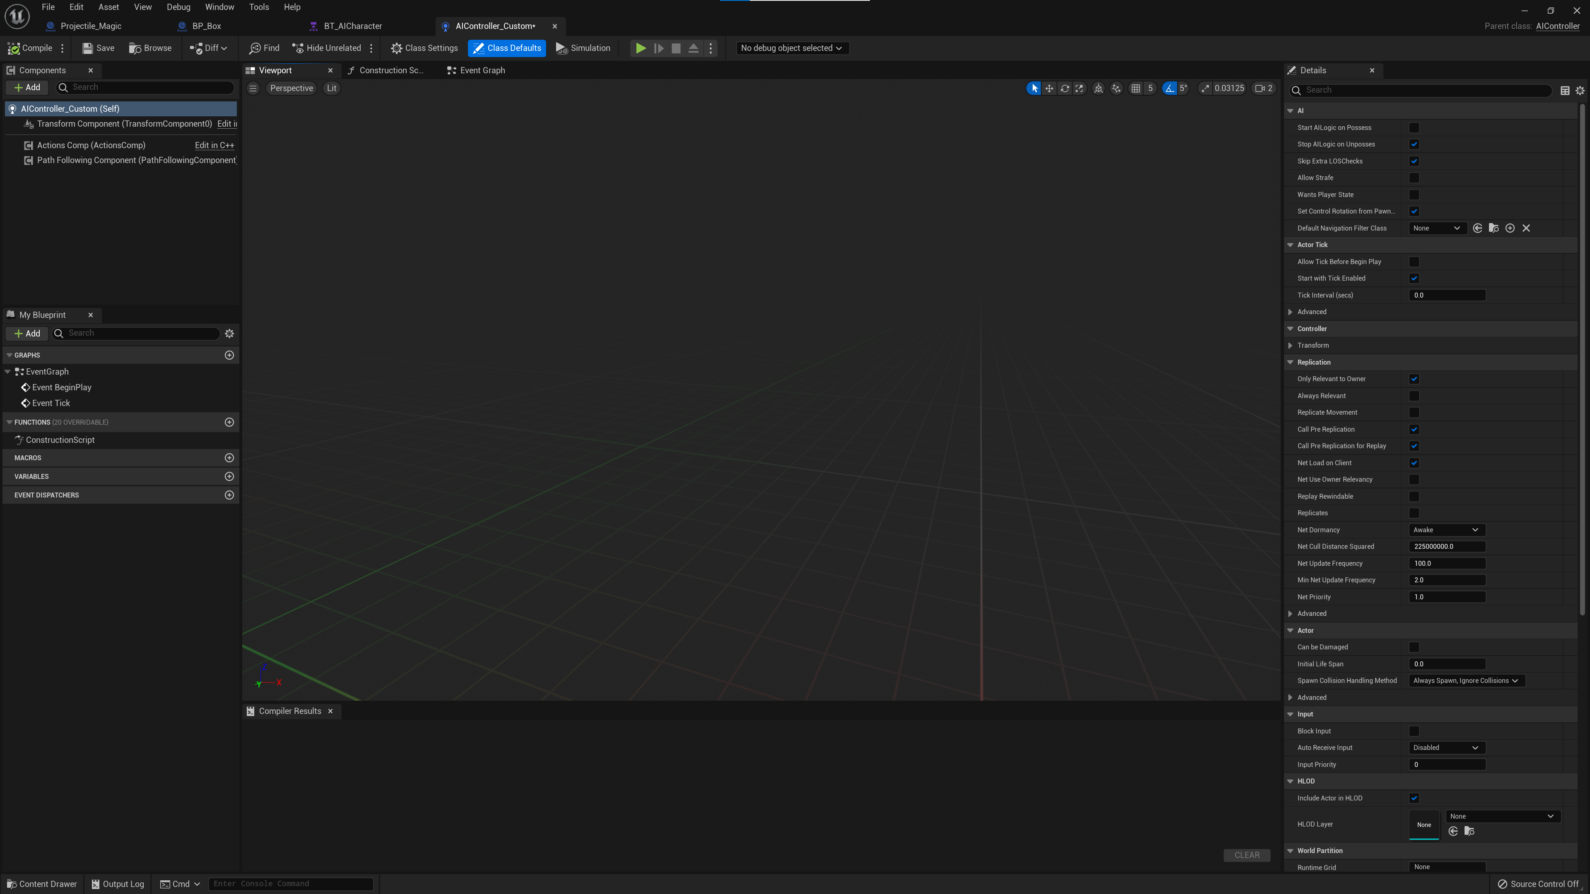This screenshot has width=1590, height=894.
Task: Select Actions Comp component
Action: 92,145
